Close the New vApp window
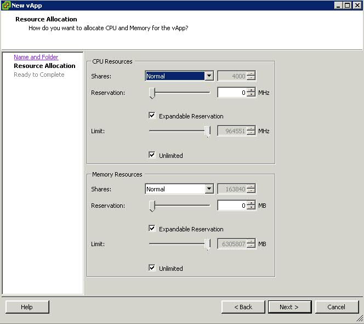Image resolution: width=364 pixels, height=324 pixels. 357,5
